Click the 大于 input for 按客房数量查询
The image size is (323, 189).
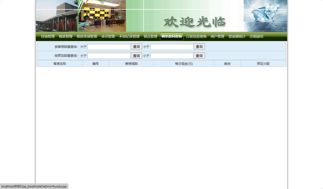pos(109,46)
